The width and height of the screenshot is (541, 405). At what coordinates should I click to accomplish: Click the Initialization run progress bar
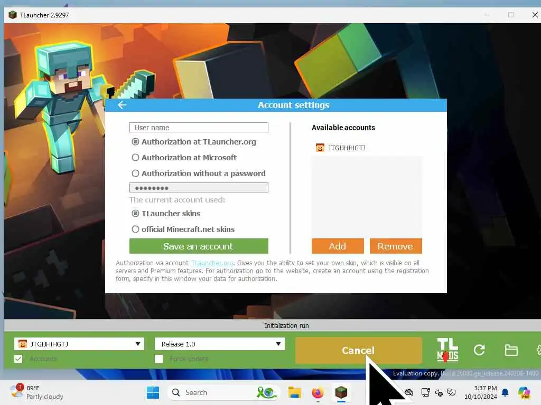pos(273,325)
